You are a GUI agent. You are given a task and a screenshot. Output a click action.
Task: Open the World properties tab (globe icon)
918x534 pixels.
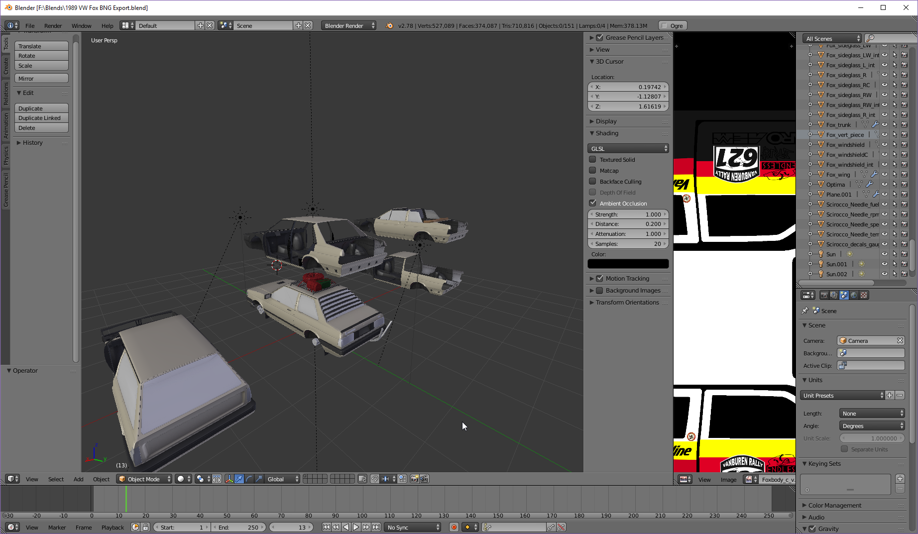point(854,295)
